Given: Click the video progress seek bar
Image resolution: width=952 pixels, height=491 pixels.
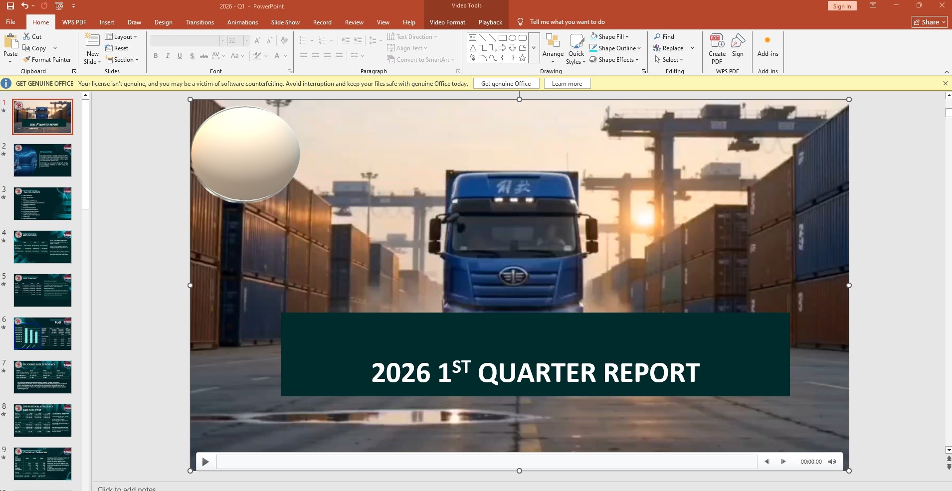Looking at the screenshot, I should point(486,462).
